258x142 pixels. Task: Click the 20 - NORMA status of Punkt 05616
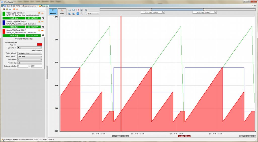point(33,27)
